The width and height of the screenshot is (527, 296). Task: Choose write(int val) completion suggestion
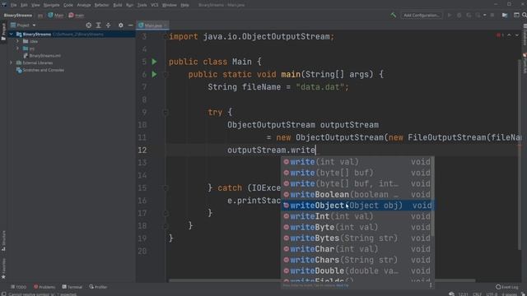pyautogui.click(x=357, y=162)
